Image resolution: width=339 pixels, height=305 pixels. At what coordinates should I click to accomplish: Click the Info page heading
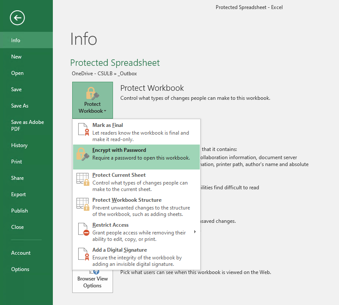tap(84, 39)
